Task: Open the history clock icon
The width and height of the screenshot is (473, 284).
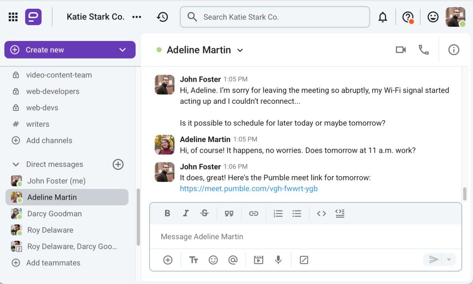Action: (162, 17)
